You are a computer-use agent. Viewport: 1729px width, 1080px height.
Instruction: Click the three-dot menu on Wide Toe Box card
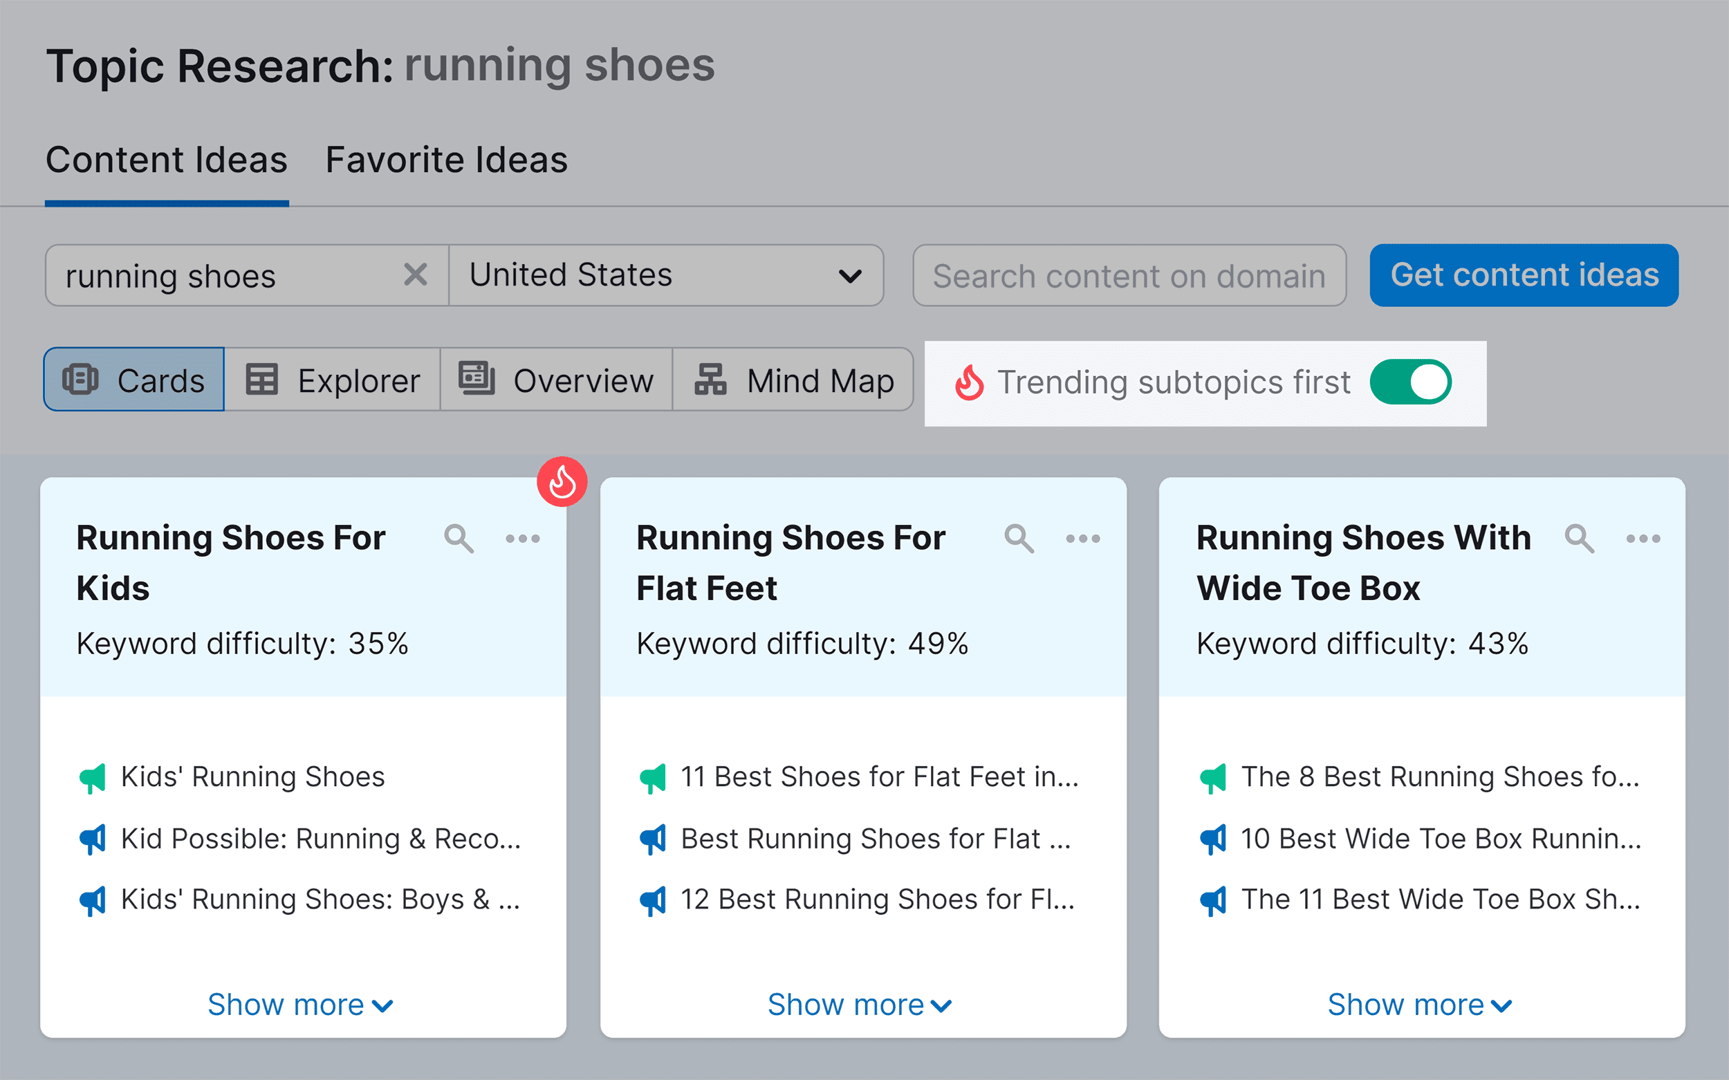click(x=1642, y=539)
